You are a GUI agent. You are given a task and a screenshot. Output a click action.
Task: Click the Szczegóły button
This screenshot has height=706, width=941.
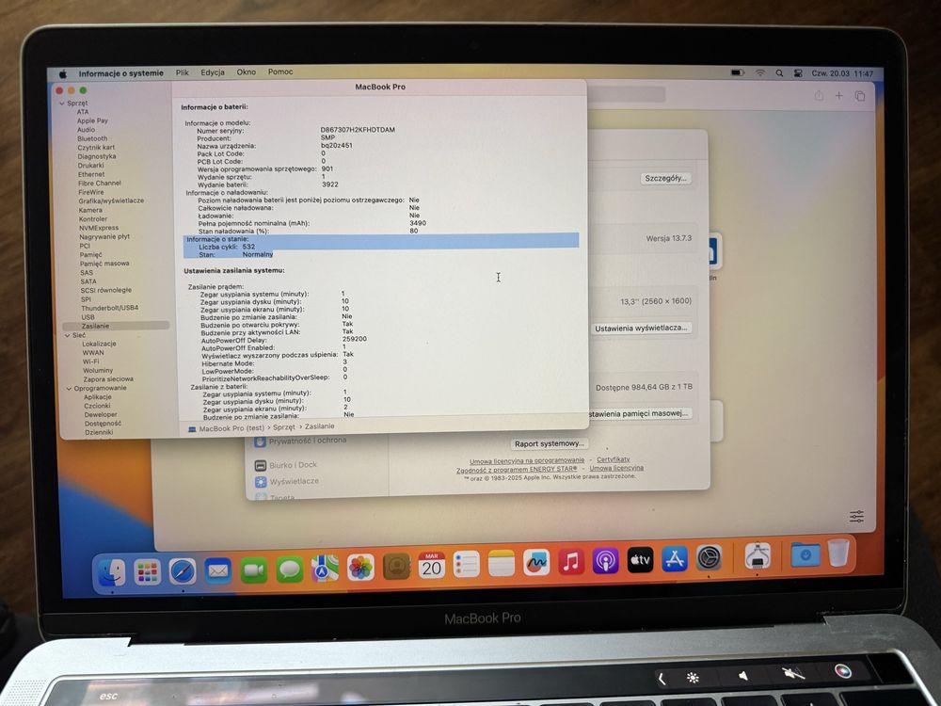[x=665, y=178]
